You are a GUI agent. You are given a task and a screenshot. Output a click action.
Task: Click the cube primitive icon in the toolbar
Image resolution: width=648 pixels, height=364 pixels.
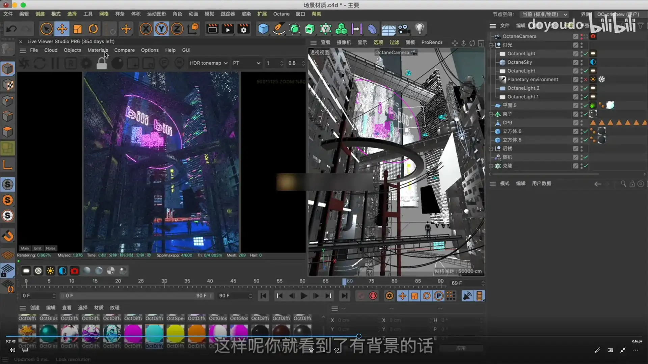(263, 29)
